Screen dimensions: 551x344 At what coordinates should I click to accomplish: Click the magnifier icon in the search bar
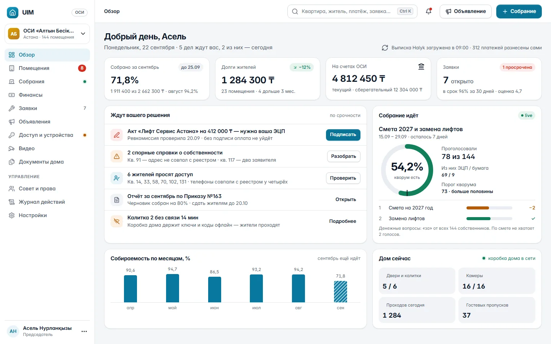[x=295, y=11]
